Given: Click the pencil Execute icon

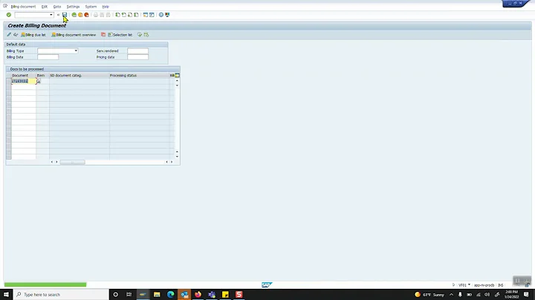Looking at the screenshot, I should pos(9,34).
